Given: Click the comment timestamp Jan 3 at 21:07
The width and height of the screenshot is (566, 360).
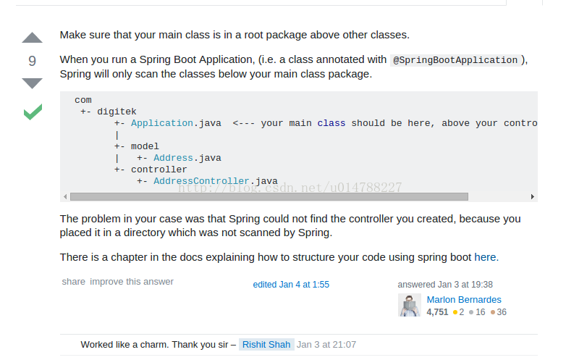Looking at the screenshot, I should click(326, 345).
